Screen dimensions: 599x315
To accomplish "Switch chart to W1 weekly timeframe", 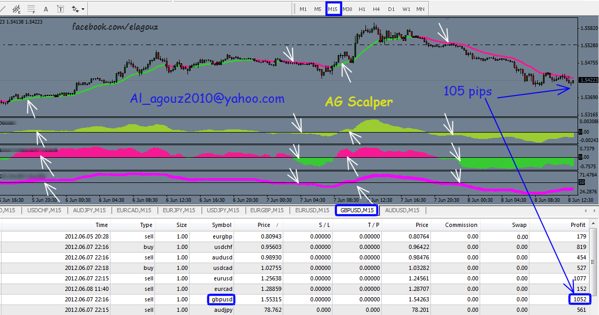I will coord(406,9).
